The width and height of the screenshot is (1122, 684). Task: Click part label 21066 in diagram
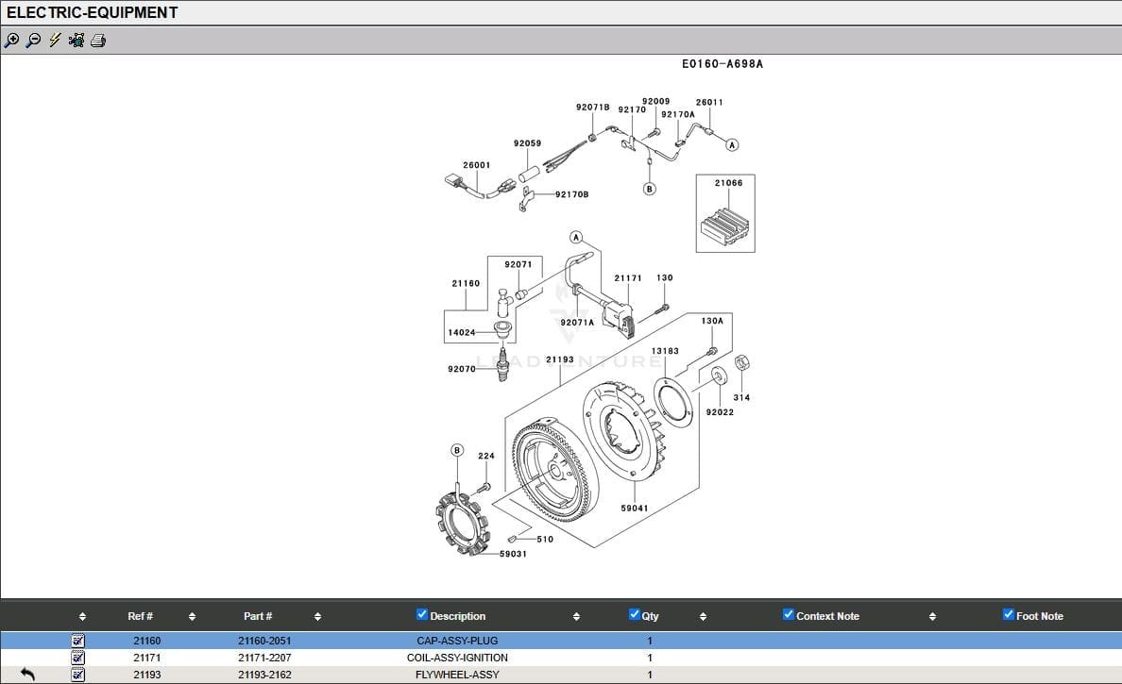[728, 183]
